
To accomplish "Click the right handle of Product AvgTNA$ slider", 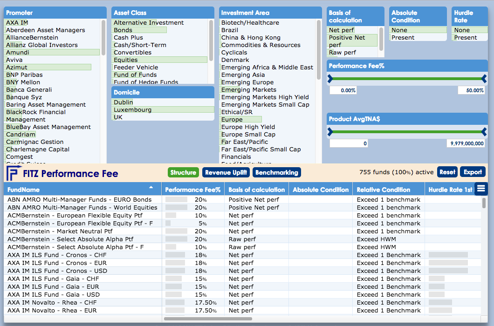I will (484, 132).
